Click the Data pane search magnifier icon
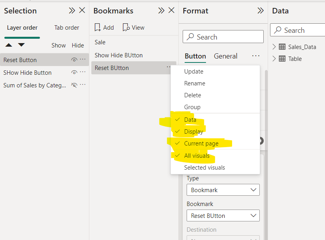Image resolution: width=325 pixels, height=240 pixels. pyautogui.click(x=278, y=30)
